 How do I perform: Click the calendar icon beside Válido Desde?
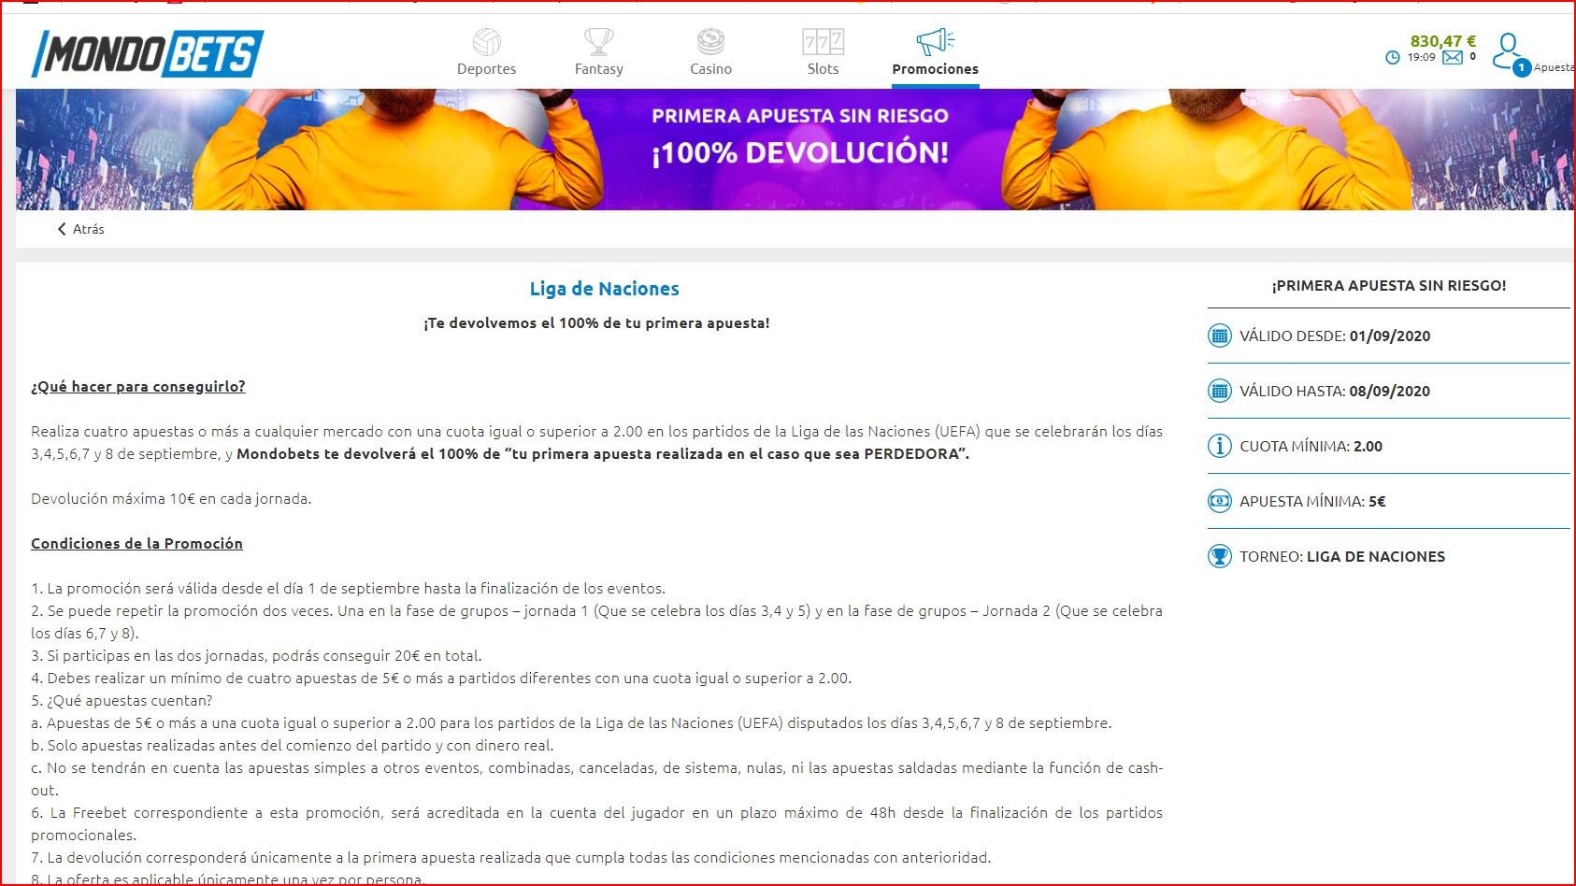click(x=1219, y=336)
